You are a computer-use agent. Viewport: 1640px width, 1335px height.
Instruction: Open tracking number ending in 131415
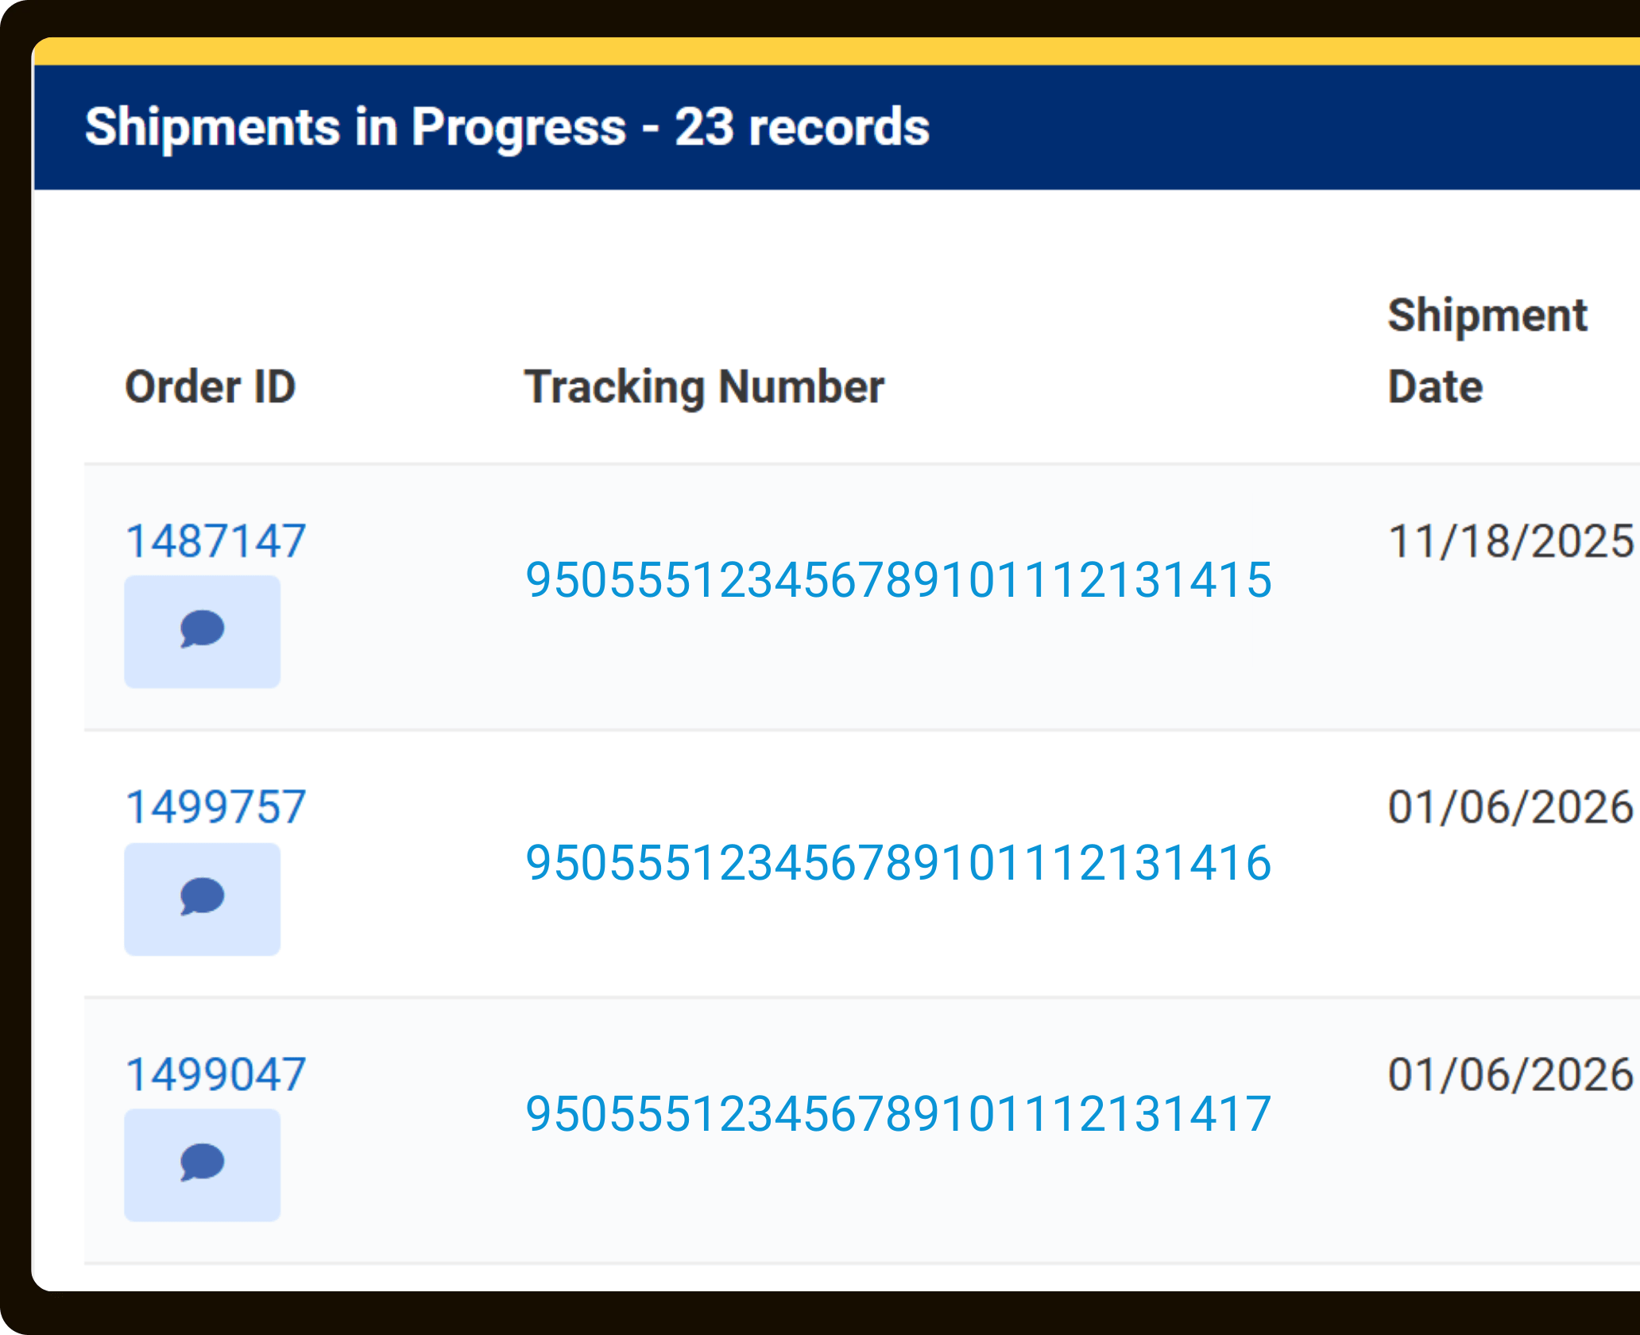[x=898, y=580]
